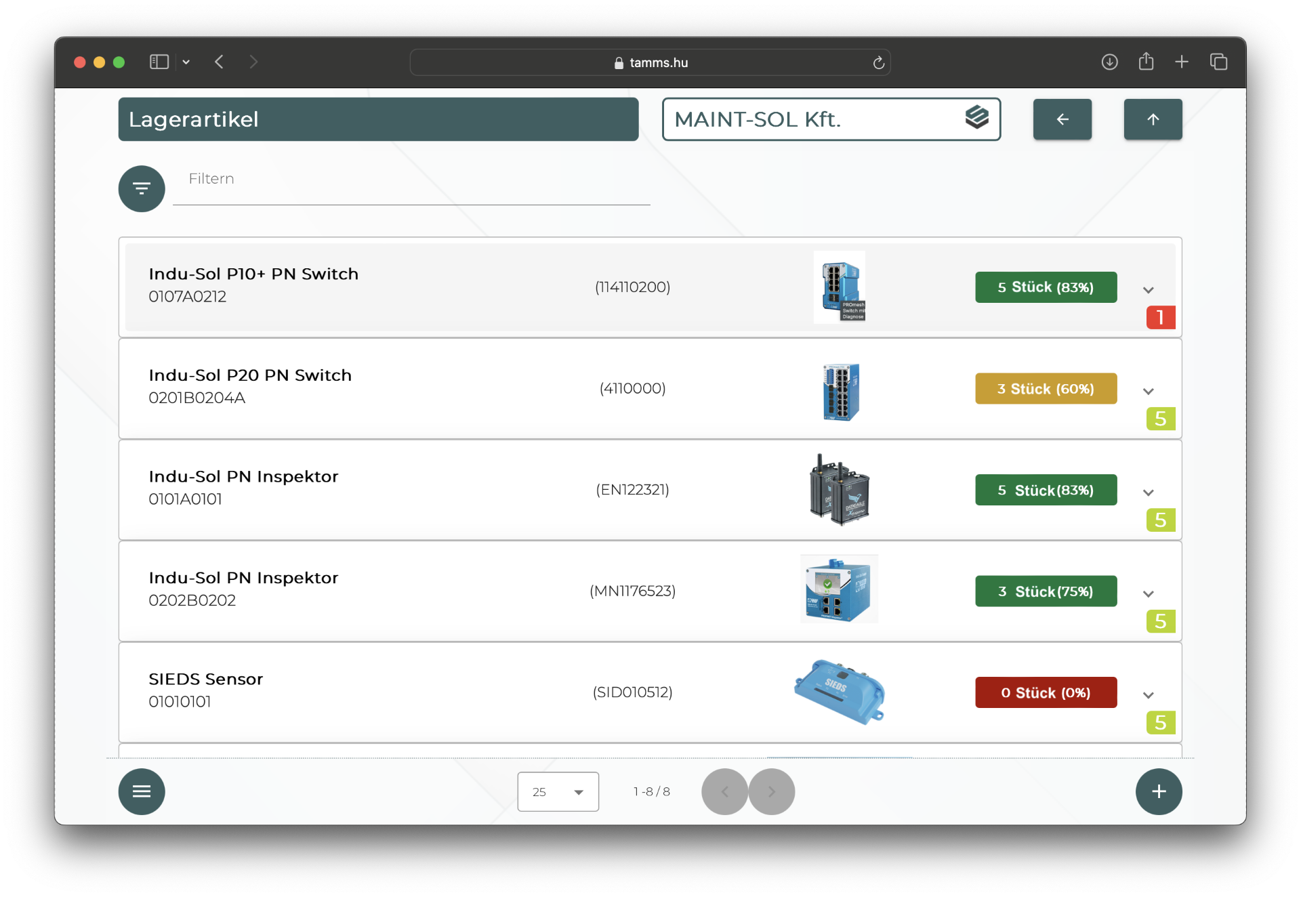This screenshot has height=897, width=1301.
Task: Click the 5 Stück (83%) badge for P10+ Switch
Action: [x=1046, y=287]
